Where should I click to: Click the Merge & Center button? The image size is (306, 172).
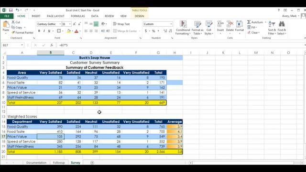125,31
